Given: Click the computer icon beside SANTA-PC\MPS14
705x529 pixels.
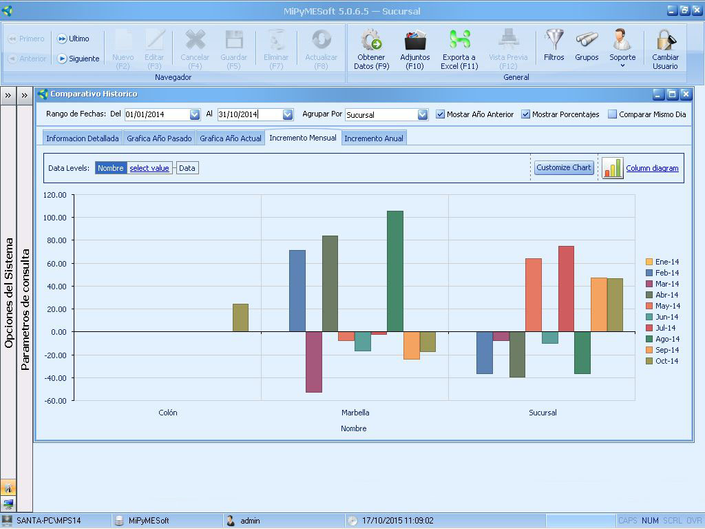Looking at the screenshot, I should (x=7, y=521).
